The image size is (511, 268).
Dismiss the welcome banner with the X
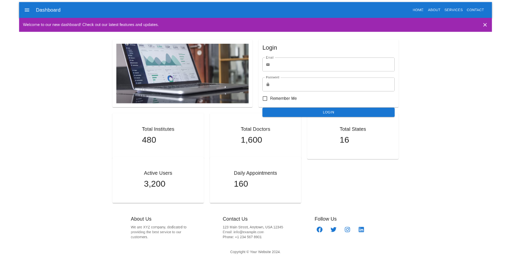pyautogui.click(x=485, y=25)
